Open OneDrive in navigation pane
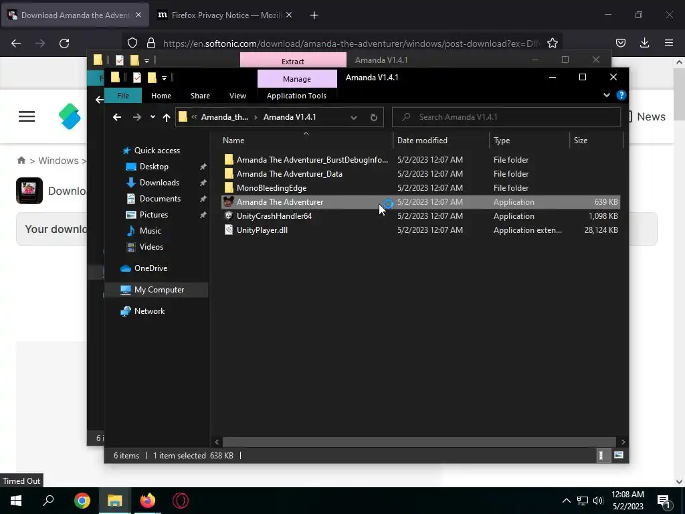685x514 pixels. pos(151,268)
